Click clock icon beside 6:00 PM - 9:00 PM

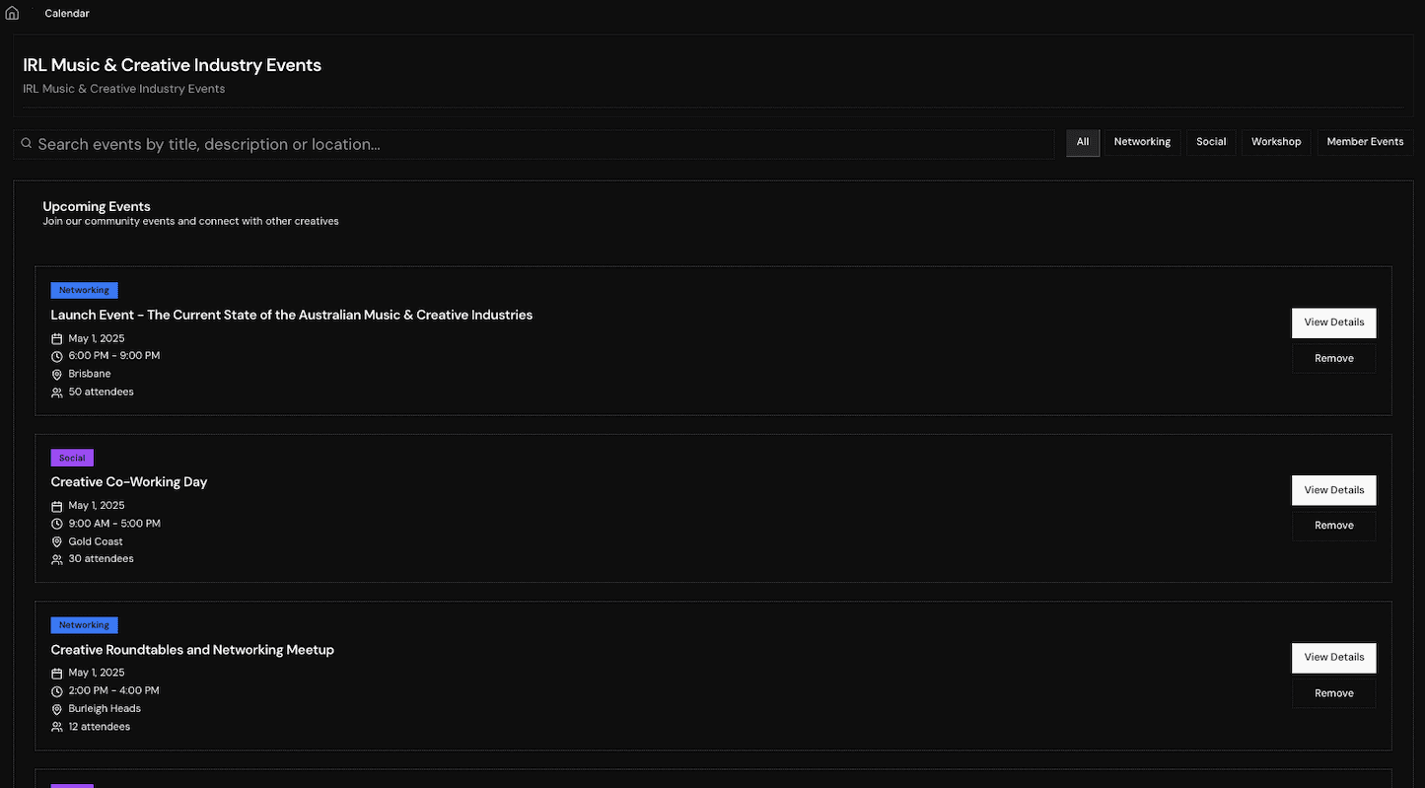click(57, 356)
